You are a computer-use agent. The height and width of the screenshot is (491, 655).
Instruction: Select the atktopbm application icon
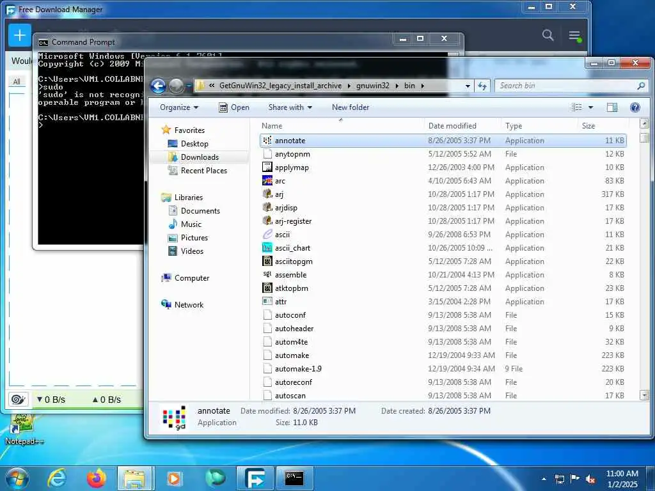point(267,288)
